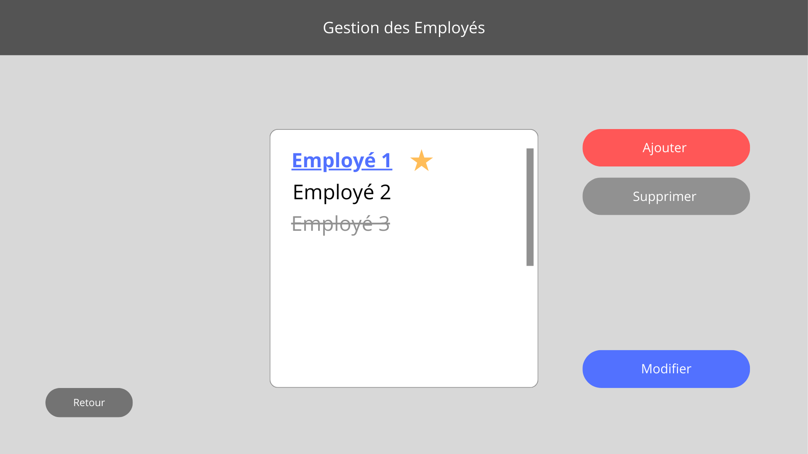
Task: Click the blue Modifier button
Action: 666,369
